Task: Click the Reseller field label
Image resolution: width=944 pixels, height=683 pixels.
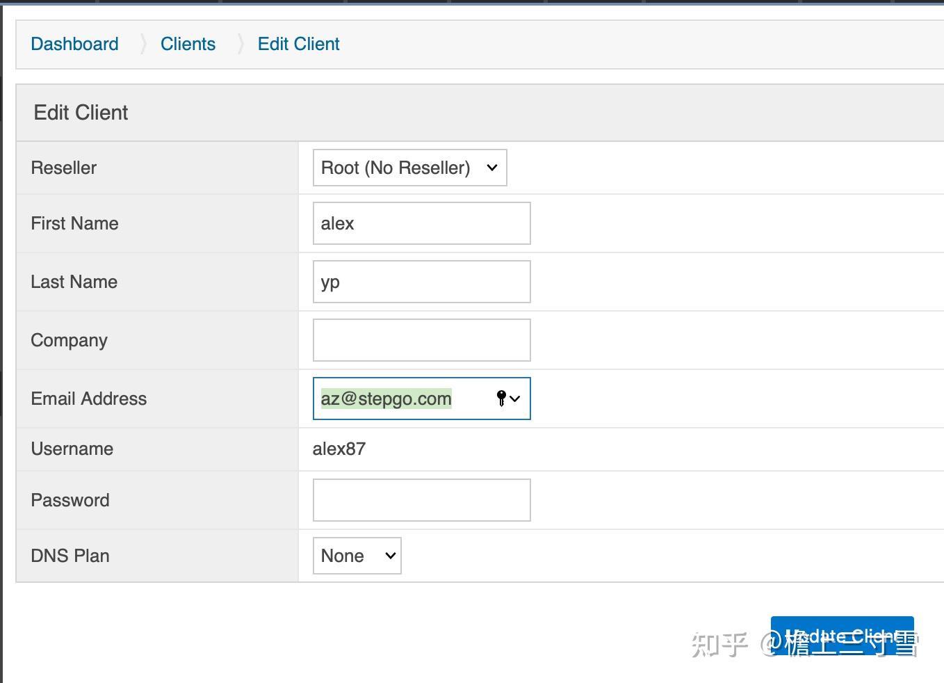Action: tap(63, 168)
